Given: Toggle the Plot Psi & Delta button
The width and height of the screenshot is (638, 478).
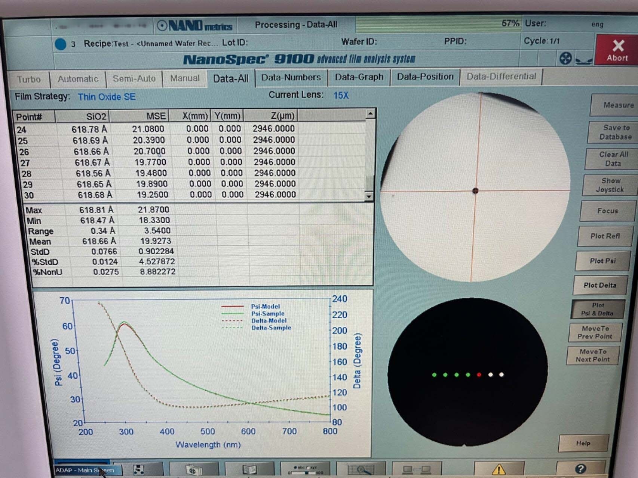Looking at the screenshot, I should pos(598,309).
